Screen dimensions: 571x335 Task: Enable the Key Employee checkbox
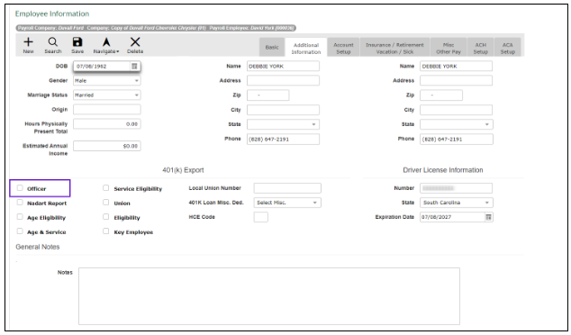point(105,231)
